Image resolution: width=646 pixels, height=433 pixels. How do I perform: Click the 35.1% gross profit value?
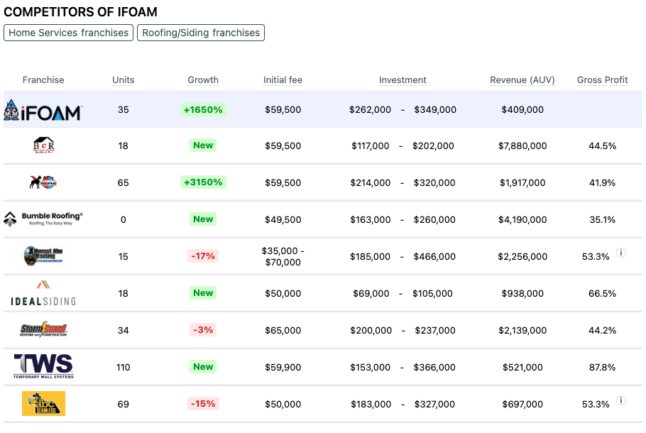point(602,219)
